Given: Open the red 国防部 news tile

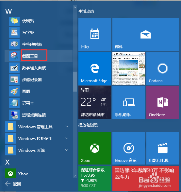Looking at the screenshot, I should [x=146, y=178].
